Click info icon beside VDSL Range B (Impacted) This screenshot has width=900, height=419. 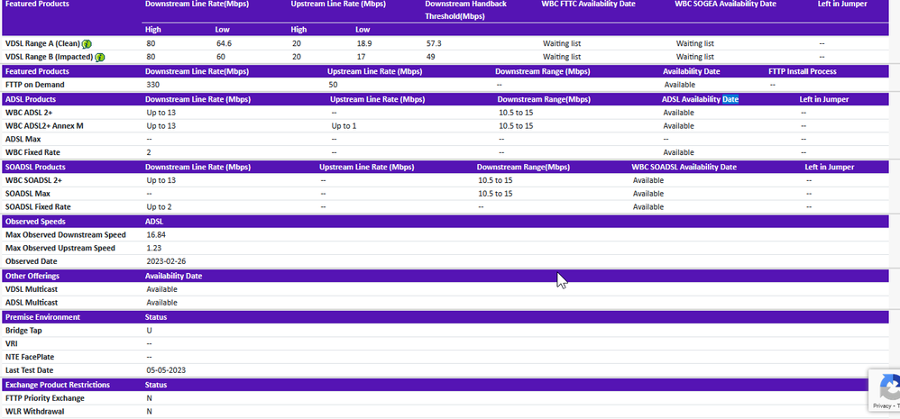pos(100,57)
